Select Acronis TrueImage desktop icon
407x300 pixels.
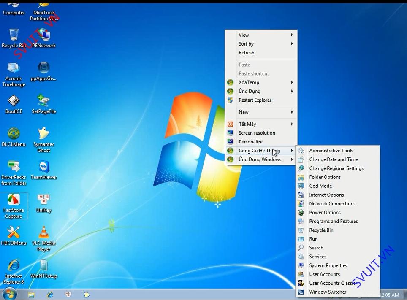pyautogui.click(x=14, y=75)
